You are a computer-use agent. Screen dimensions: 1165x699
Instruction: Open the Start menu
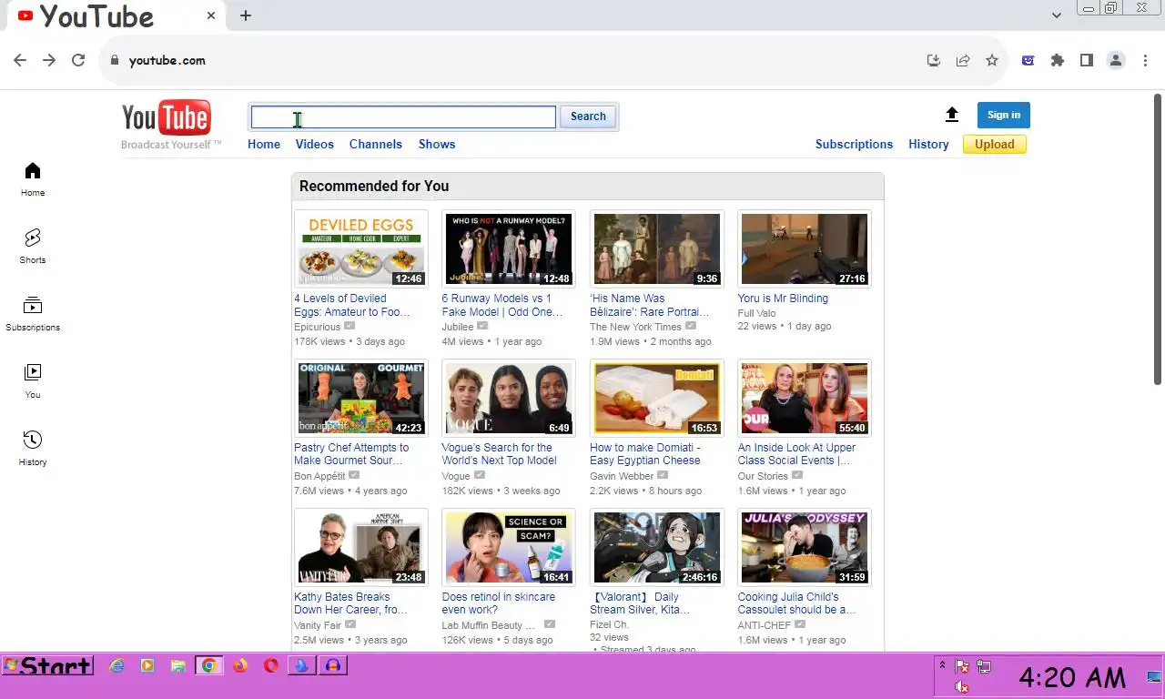(x=47, y=666)
